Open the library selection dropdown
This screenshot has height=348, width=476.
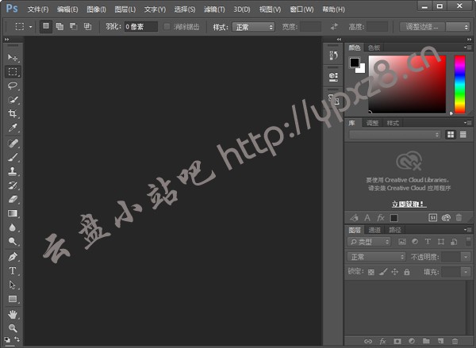[x=395, y=135]
